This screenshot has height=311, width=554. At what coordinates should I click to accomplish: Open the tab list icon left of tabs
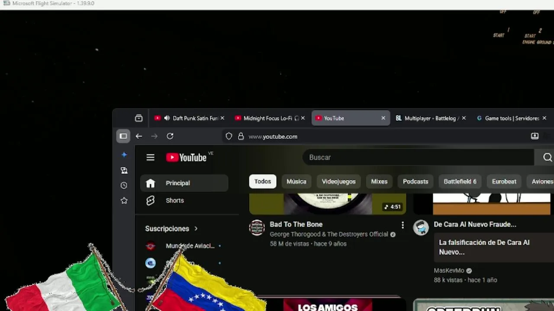point(138,118)
